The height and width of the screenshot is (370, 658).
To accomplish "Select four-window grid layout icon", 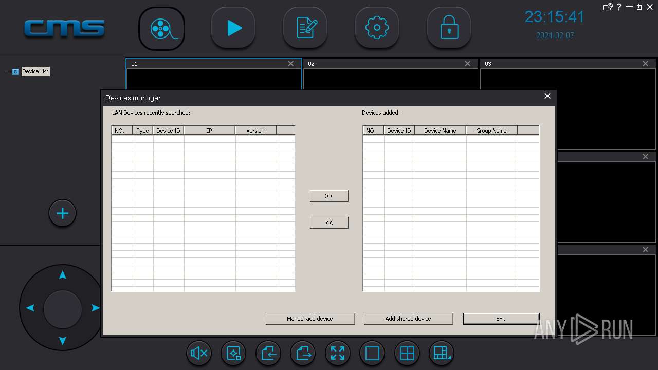I will [408, 354].
